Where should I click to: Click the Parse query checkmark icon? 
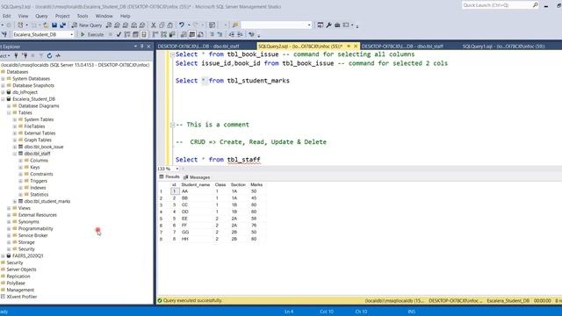[x=119, y=34]
